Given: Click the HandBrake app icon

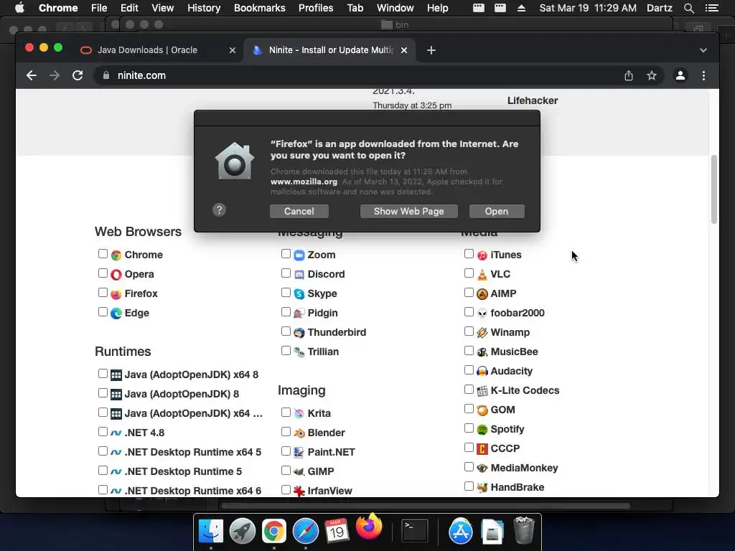Looking at the screenshot, I should click(x=482, y=487).
